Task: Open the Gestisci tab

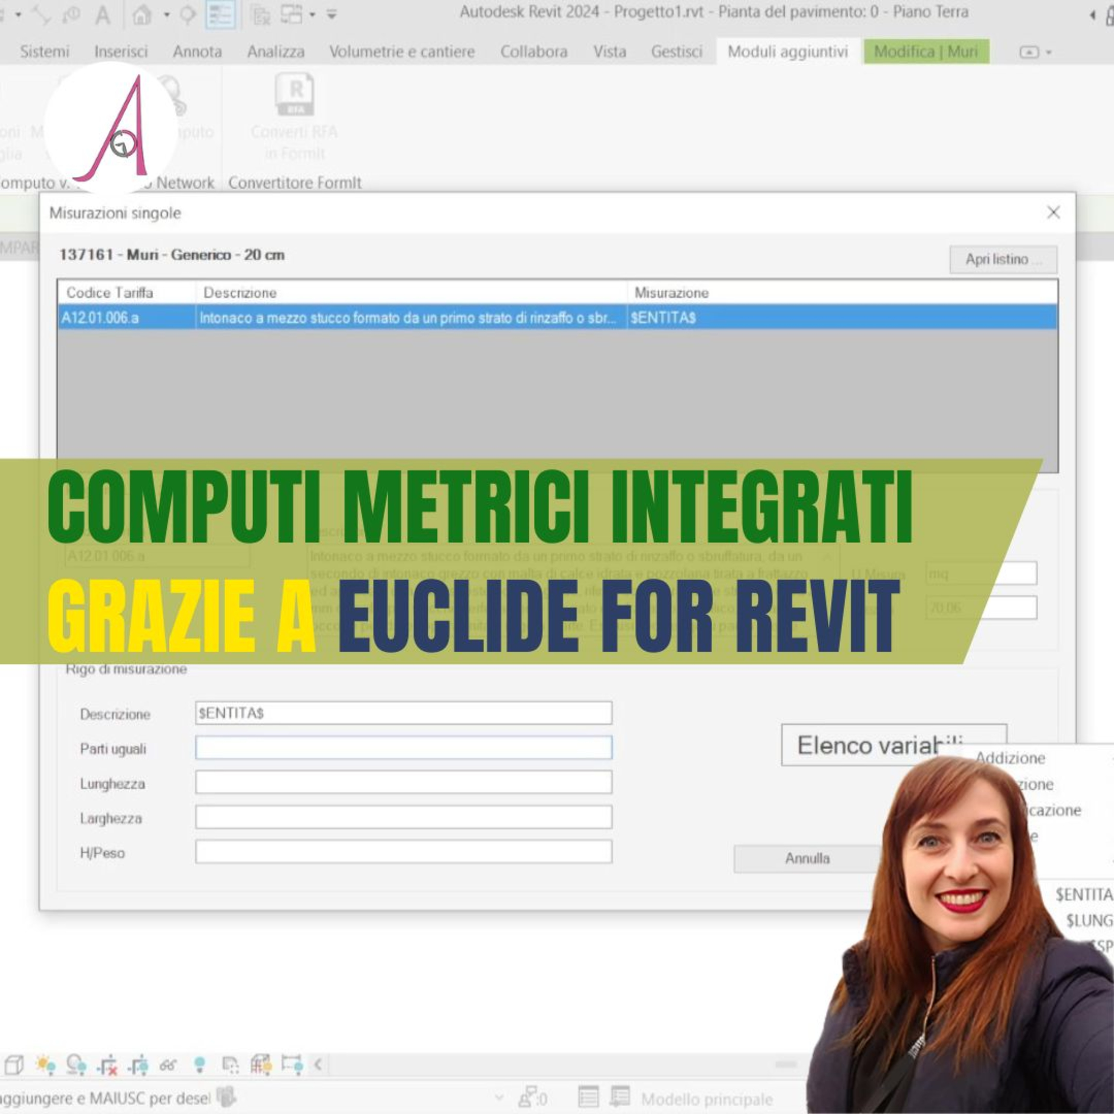Action: point(676,52)
